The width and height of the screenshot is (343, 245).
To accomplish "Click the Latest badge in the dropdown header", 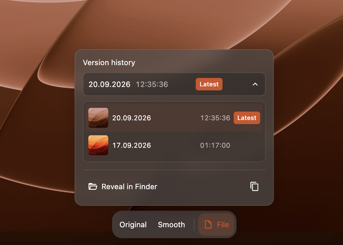I will [209, 84].
